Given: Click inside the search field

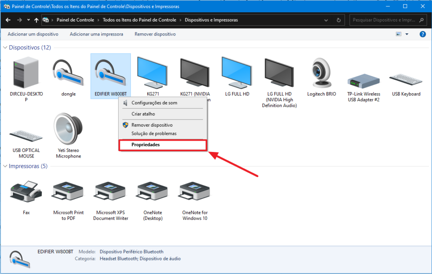Looking at the screenshot, I should coord(384,19).
